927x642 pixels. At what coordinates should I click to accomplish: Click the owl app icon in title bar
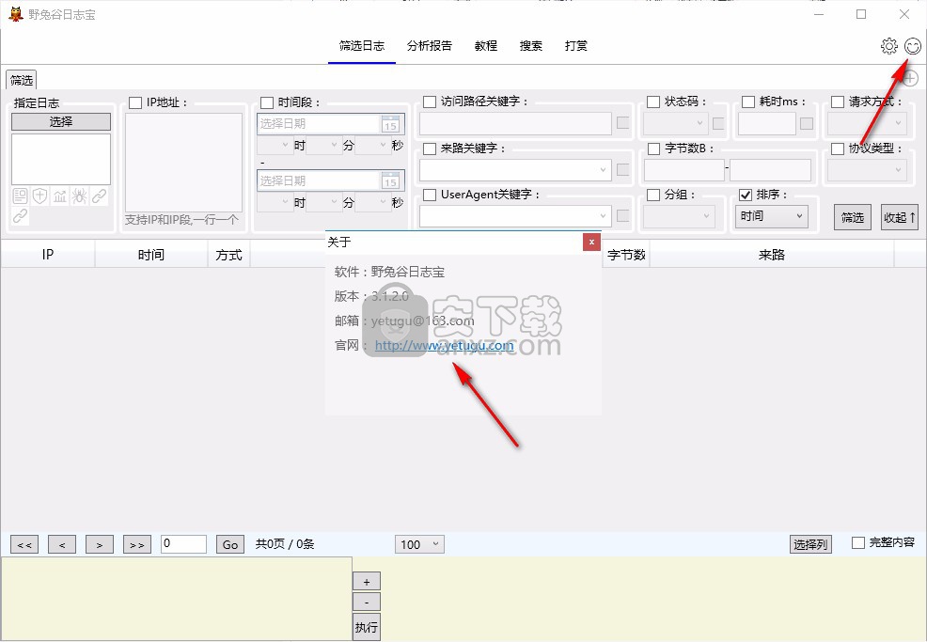tap(15, 14)
